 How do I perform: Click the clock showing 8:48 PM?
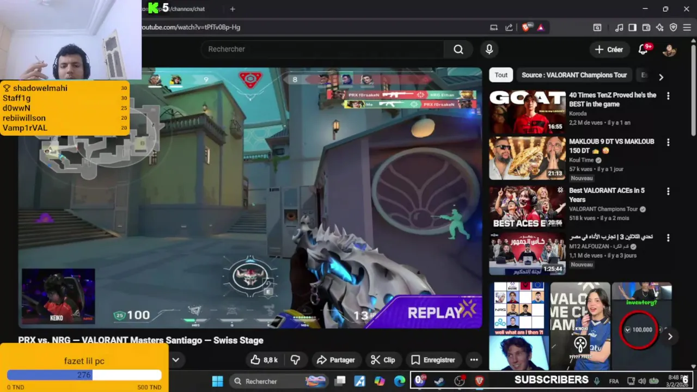point(677,377)
